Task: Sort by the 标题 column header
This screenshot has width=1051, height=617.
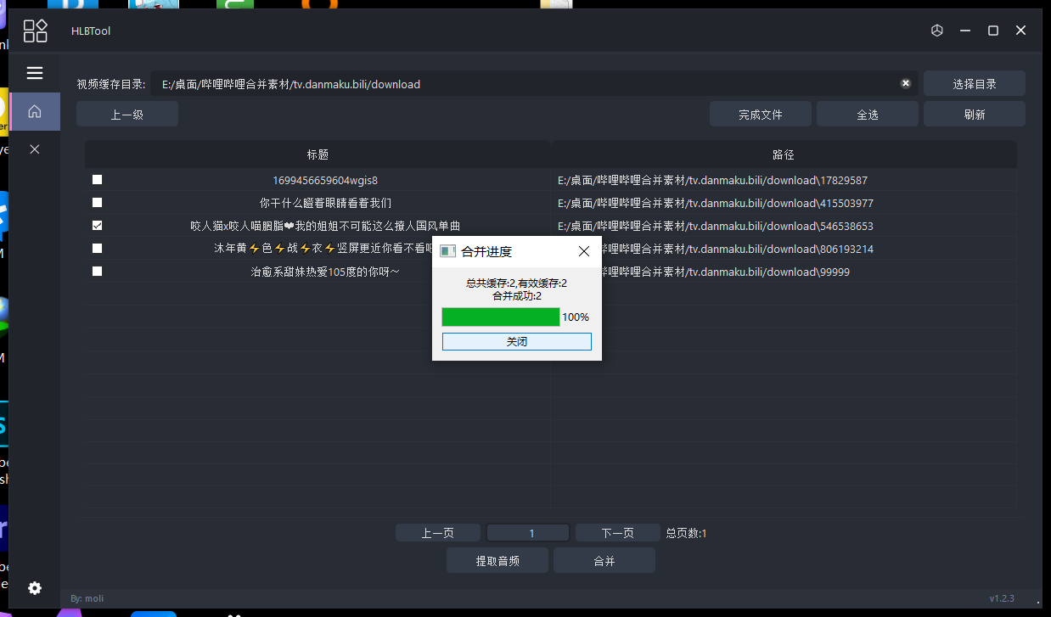Action: coord(318,154)
